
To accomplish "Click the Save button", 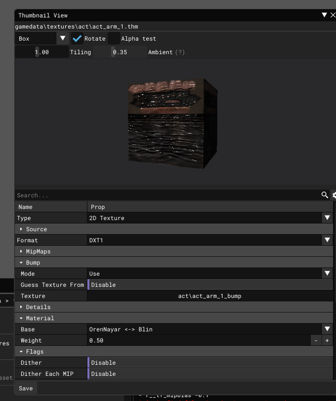I will point(26,388).
